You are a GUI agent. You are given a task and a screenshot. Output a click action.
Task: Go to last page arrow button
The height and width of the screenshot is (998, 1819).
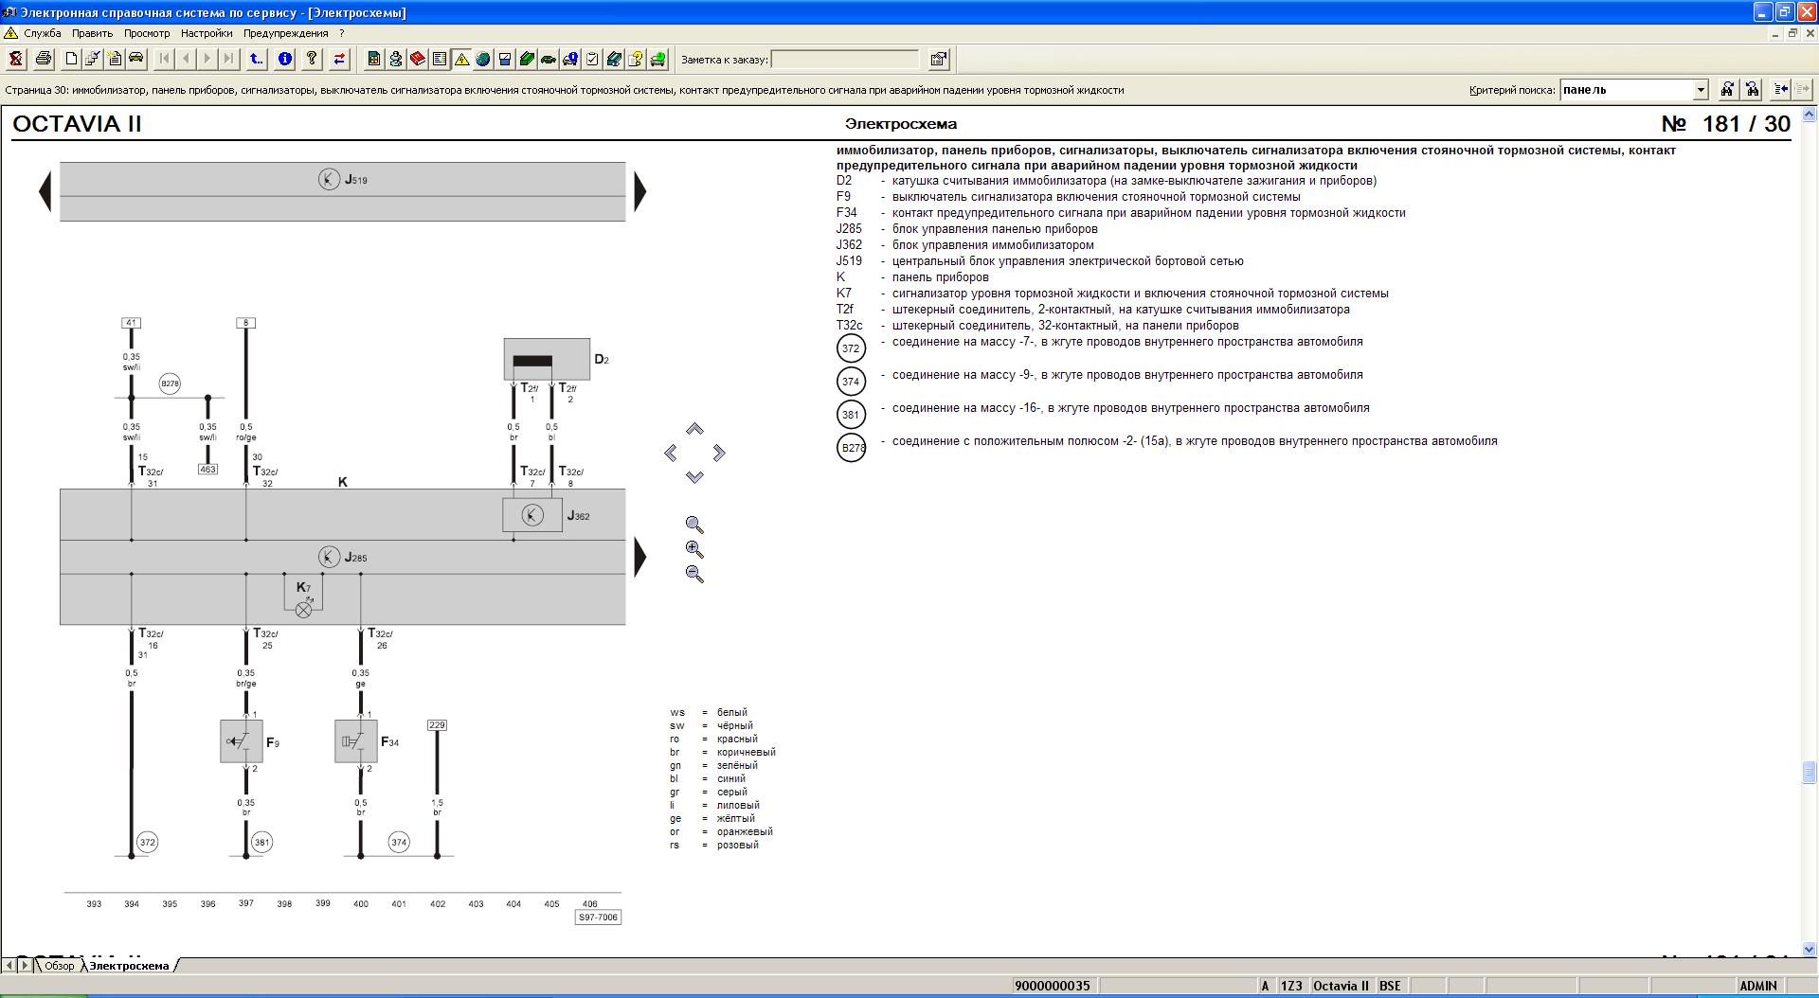tap(229, 59)
